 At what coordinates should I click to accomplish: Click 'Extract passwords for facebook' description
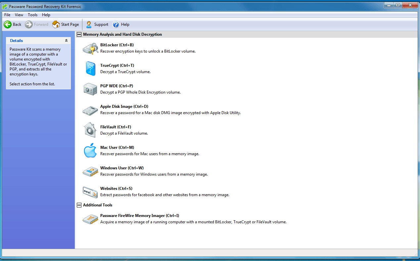165,195
